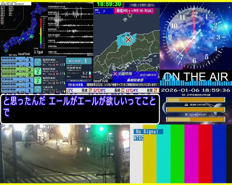This screenshot has height=185, width=232.
Task: Click the blue test-pattern color bar
Action: pyautogui.click(x=219, y=154)
